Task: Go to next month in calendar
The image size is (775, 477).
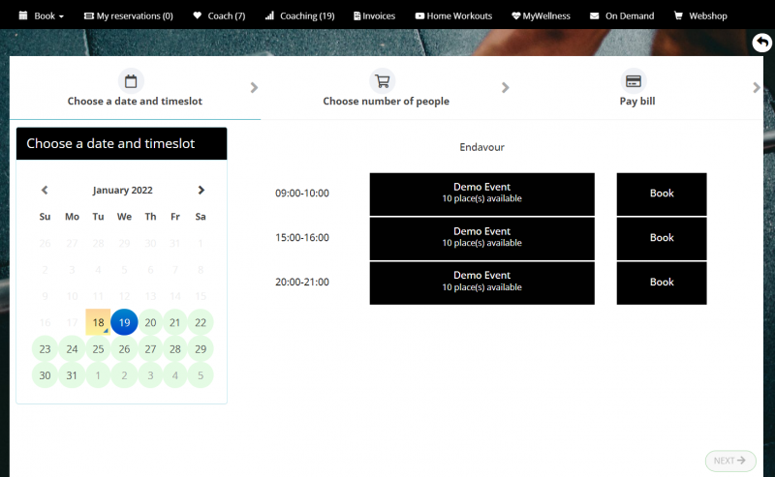Action: pyautogui.click(x=201, y=191)
